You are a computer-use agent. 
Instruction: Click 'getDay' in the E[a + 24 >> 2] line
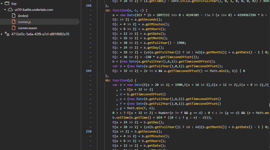click(x=153, y=122)
